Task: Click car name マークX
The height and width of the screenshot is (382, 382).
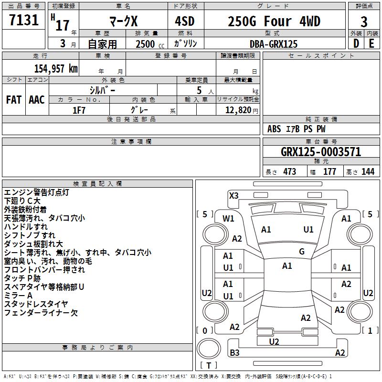Action: pyautogui.click(x=124, y=21)
